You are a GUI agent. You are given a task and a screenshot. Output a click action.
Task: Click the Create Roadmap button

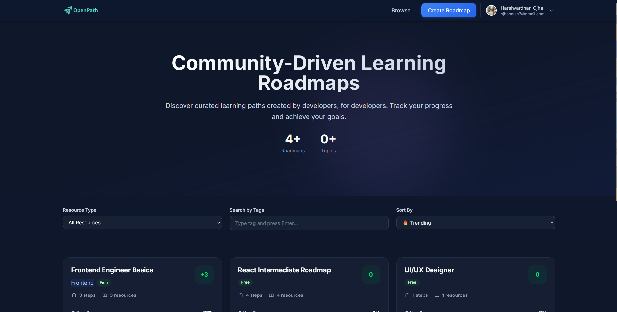[x=448, y=10]
